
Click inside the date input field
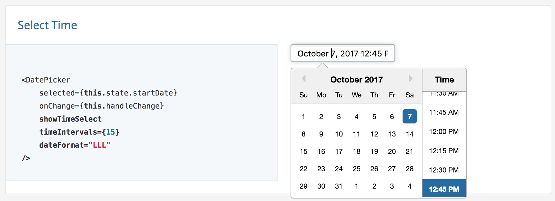click(342, 53)
